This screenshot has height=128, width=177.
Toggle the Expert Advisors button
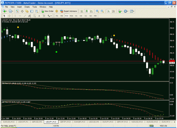click(x=69, y=11)
